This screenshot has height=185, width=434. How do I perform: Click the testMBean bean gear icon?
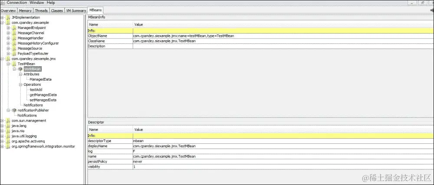pos(20,69)
